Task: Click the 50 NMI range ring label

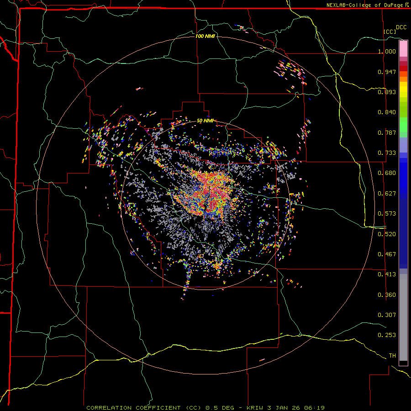Action: pyautogui.click(x=205, y=121)
